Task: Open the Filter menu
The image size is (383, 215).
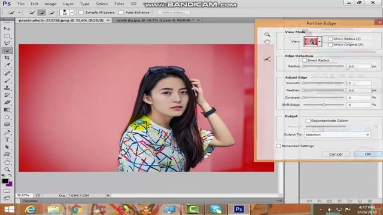Action: click(x=119, y=4)
